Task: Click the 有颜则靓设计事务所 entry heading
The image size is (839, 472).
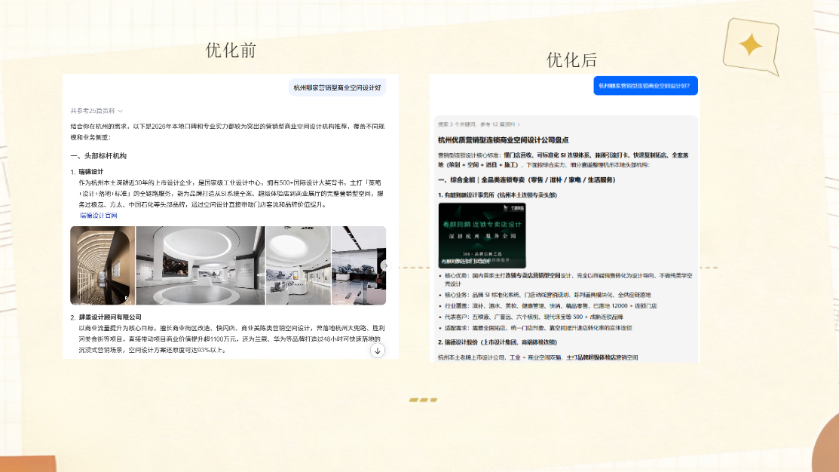Action: tap(497, 195)
